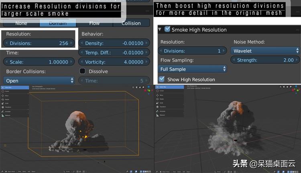Click the Resolution Divisions field showing 256
The image size is (301, 173).
[39, 43]
